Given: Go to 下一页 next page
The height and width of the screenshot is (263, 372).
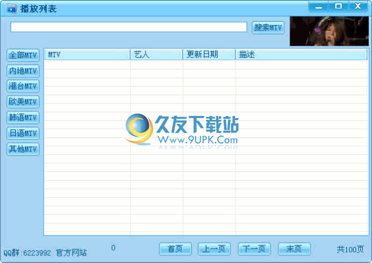Looking at the screenshot, I should (255, 249).
